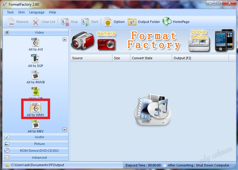The image size is (238, 170).
Task: Click the folder icon in the status bar
Action: click(x=7, y=165)
